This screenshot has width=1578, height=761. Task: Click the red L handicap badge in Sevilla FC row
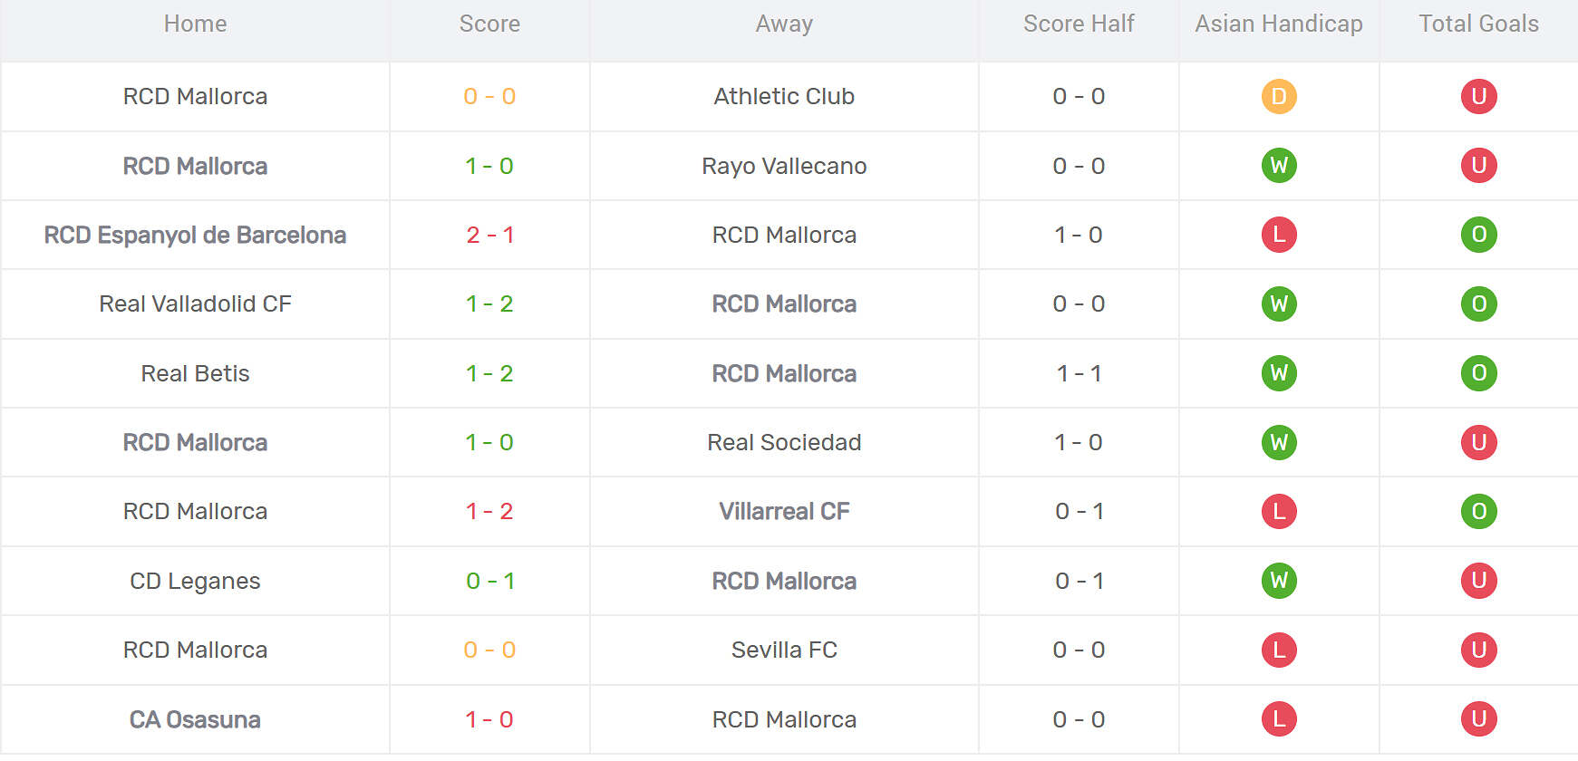coord(1279,650)
